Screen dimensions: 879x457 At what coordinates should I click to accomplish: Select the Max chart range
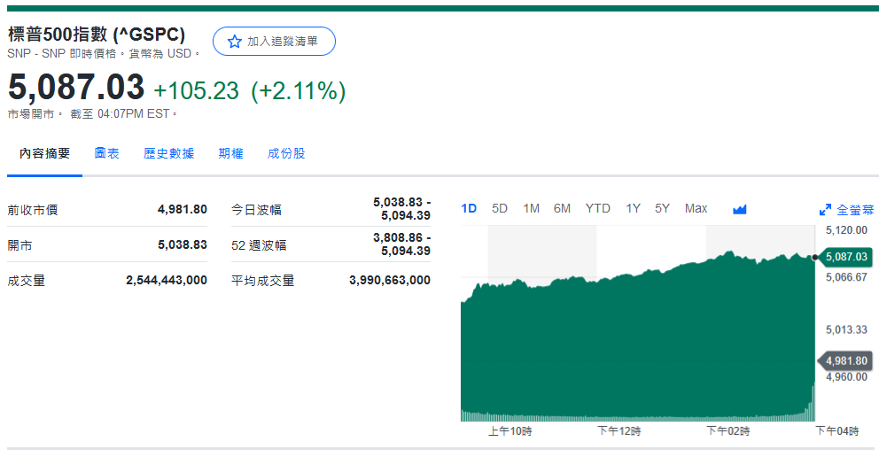point(696,208)
